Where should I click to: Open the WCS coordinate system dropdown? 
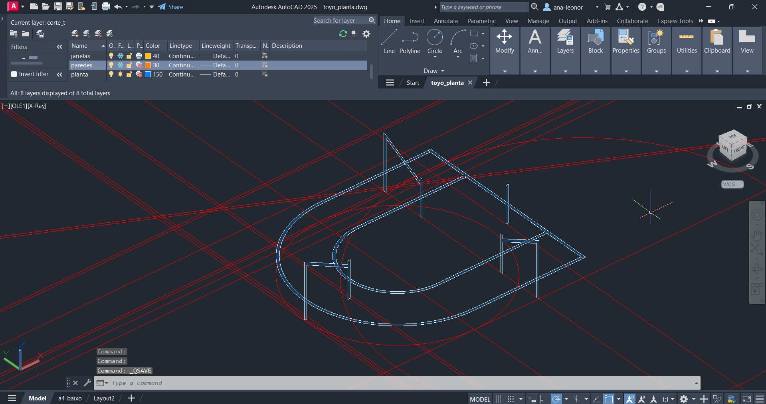732,184
